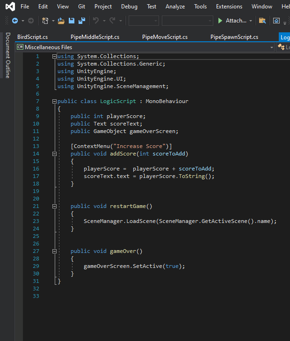The width and height of the screenshot is (290, 341).
Task: Switch to the PipeMoveScript.cs tab
Action: point(165,37)
